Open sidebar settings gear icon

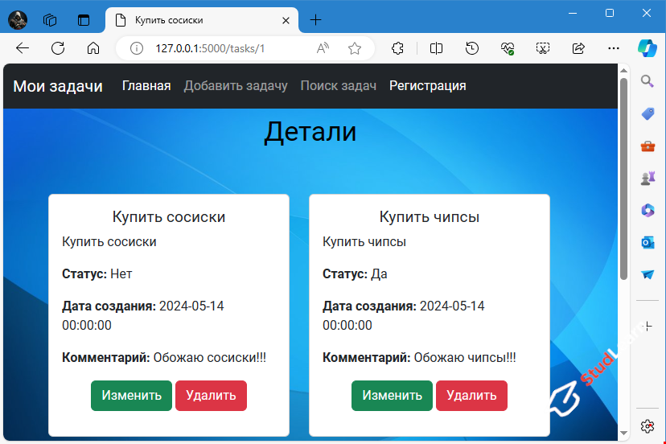pos(647,425)
